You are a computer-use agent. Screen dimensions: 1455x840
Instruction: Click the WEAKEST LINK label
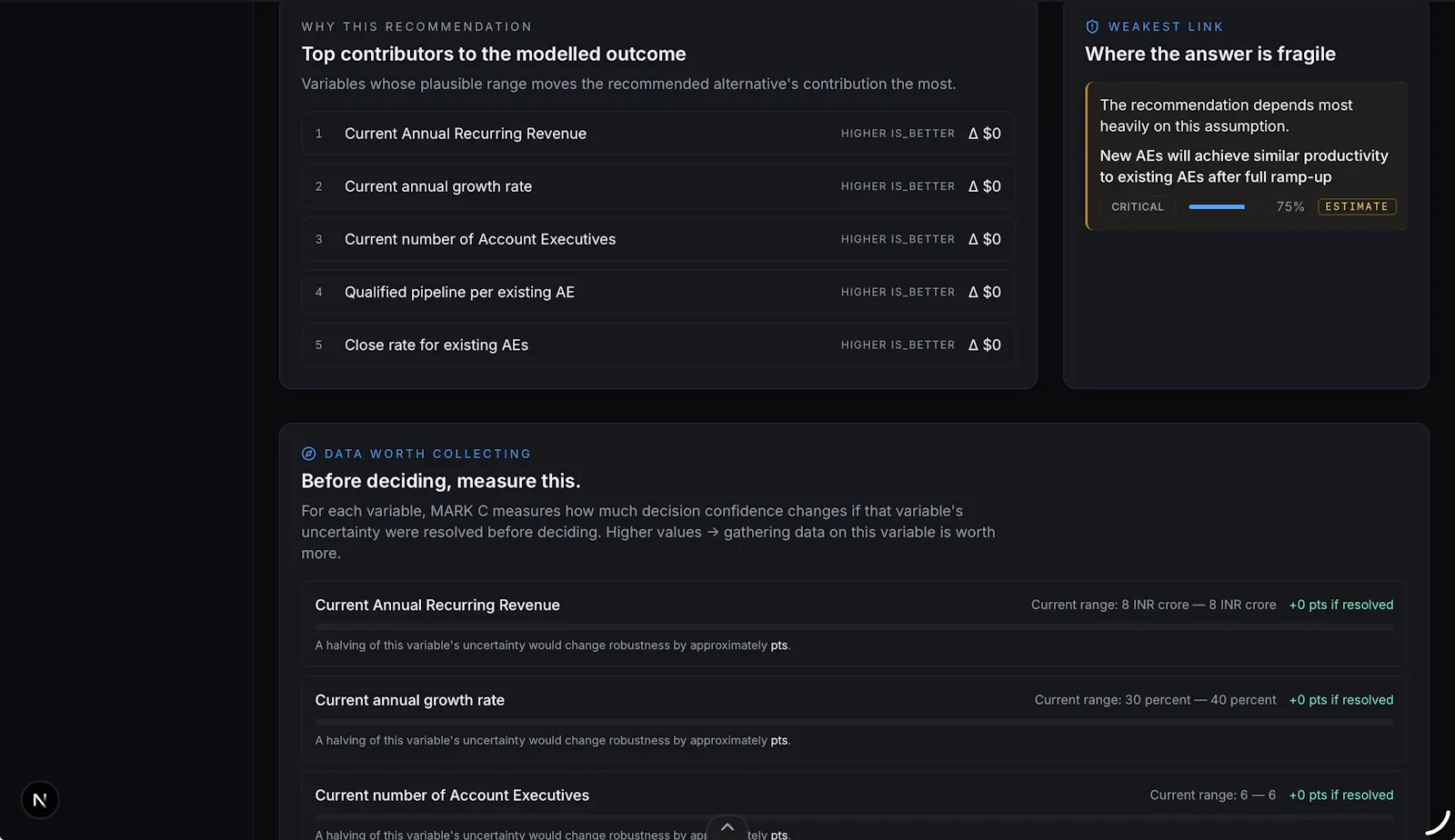(x=1166, y=27)
